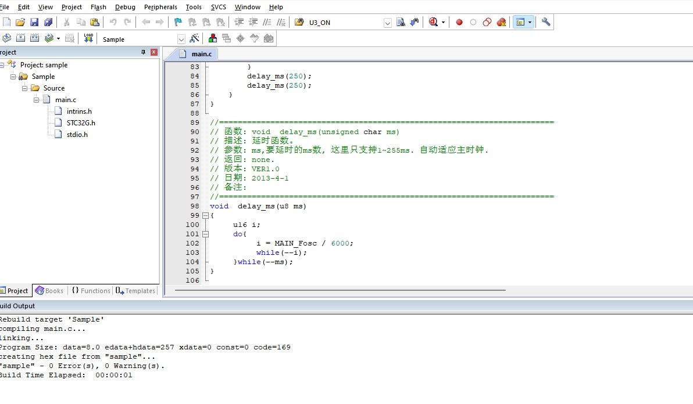Click the Open file folder icon
Screen dimensions: 693x404
click(x=20, y=22)
